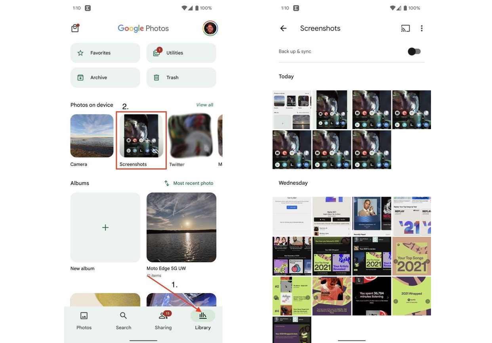Open the Your Top Songs 2021 screenshot
Image resolution: width=492 pixels, height=343 pixels.
412,256
